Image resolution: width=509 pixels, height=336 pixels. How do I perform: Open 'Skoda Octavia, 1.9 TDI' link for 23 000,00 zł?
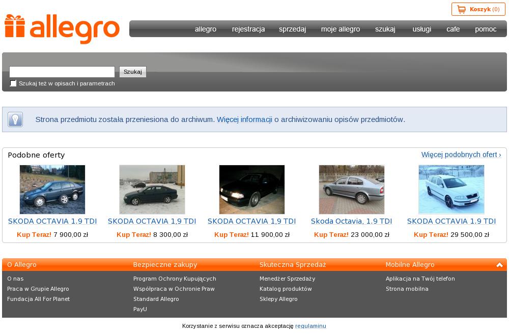tap(352, 221)
